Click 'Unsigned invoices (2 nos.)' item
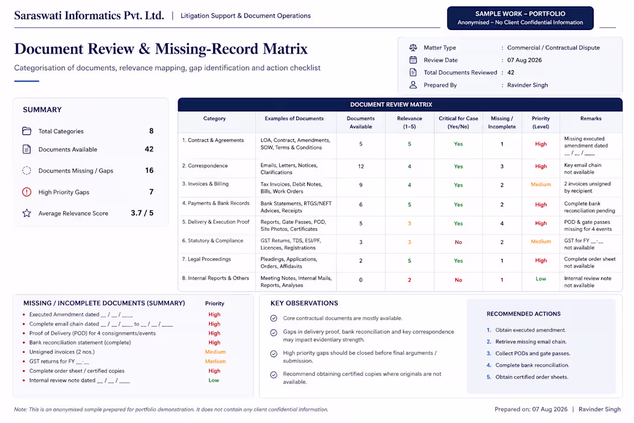The height and width of the screenshot is (423, 634). pos(62,352)
